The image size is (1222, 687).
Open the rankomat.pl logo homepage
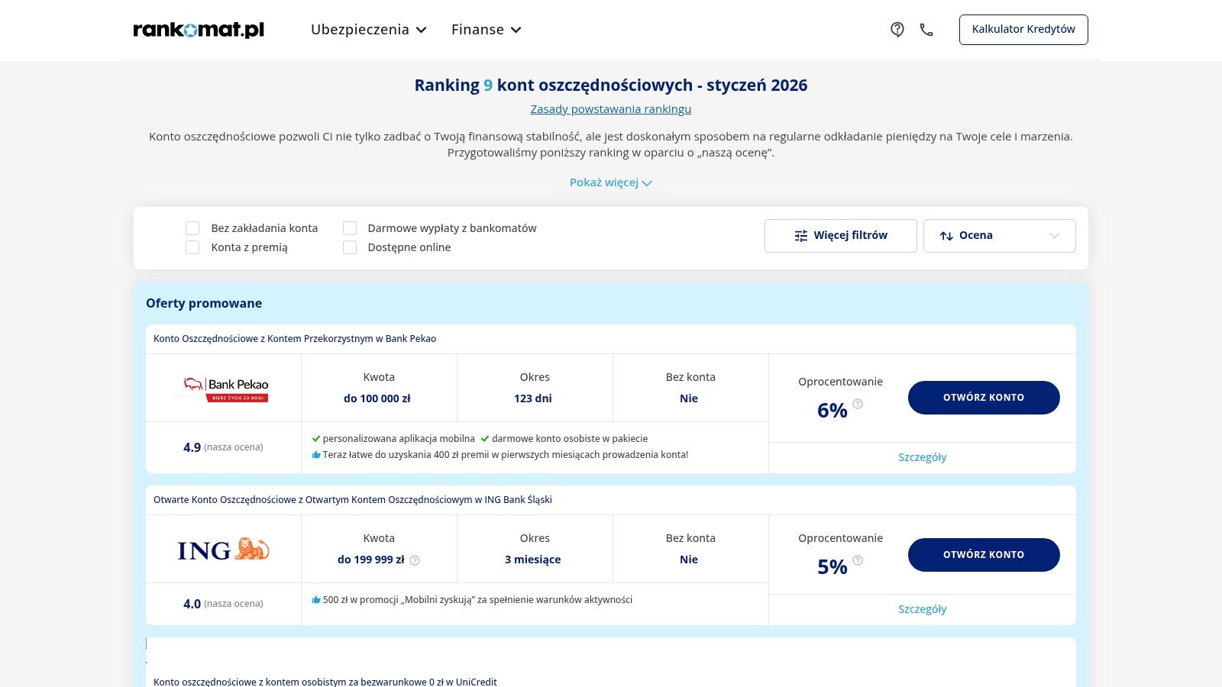pyautogui.click(x=199, y=30)
